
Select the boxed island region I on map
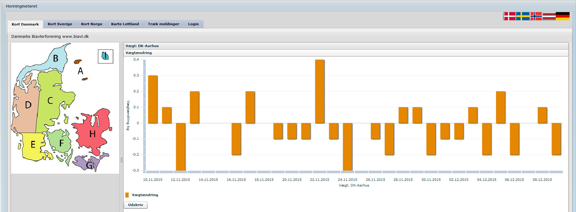(x=105, y=56)
